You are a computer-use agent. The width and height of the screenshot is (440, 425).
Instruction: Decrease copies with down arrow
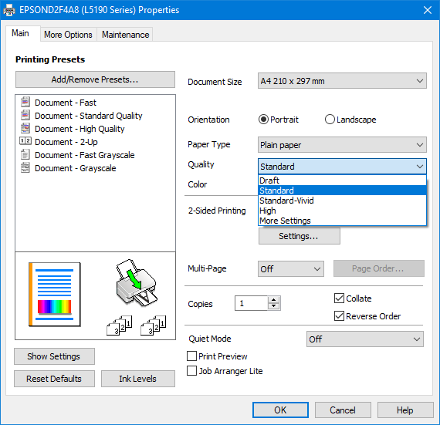(x=273, y=306)
